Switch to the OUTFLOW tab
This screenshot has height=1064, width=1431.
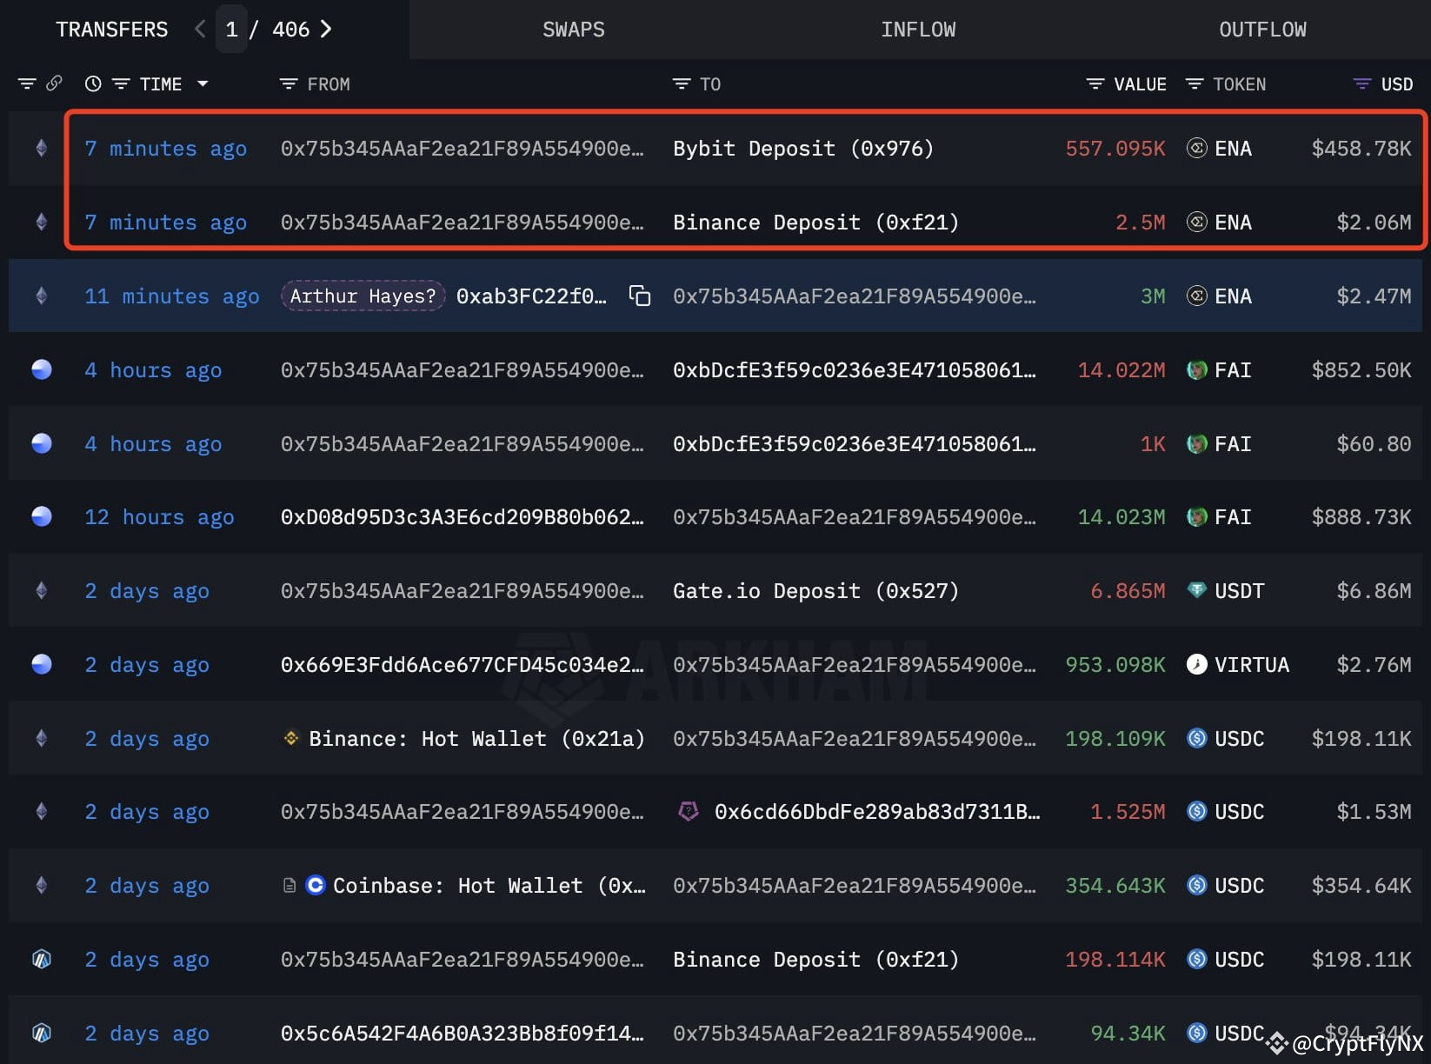pyautogui.click(x=1262, y=30)
